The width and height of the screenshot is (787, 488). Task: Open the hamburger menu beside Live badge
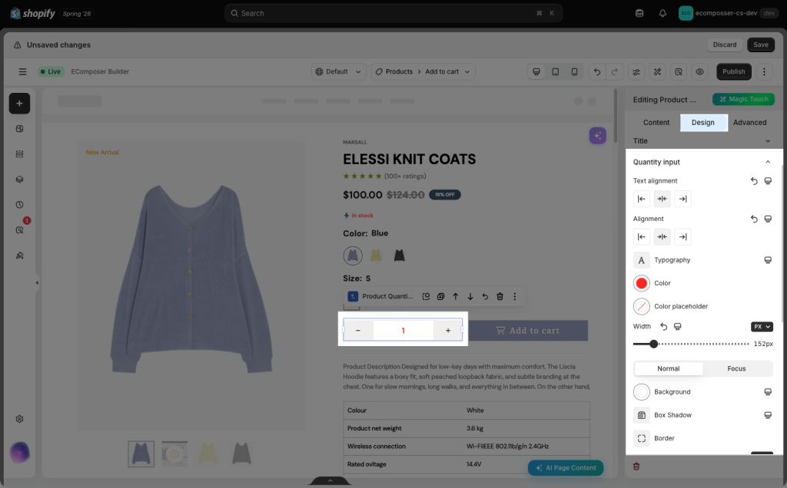(x=22, y=71)
